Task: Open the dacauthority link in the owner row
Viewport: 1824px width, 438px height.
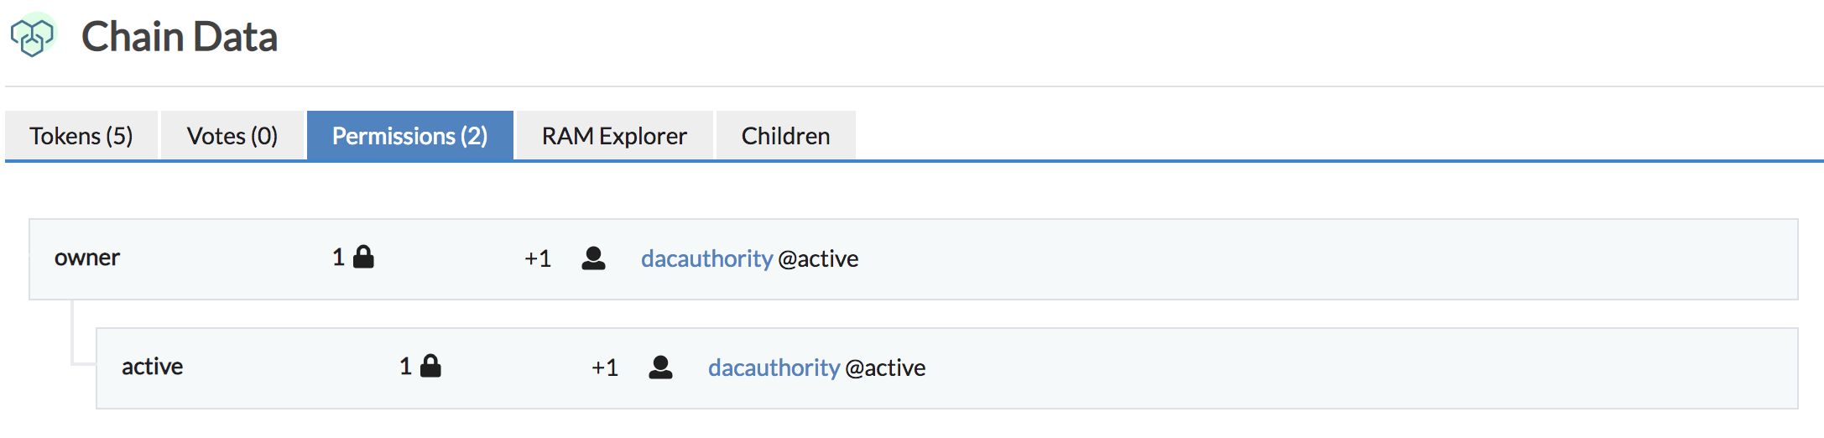Action: coord(706,258)
